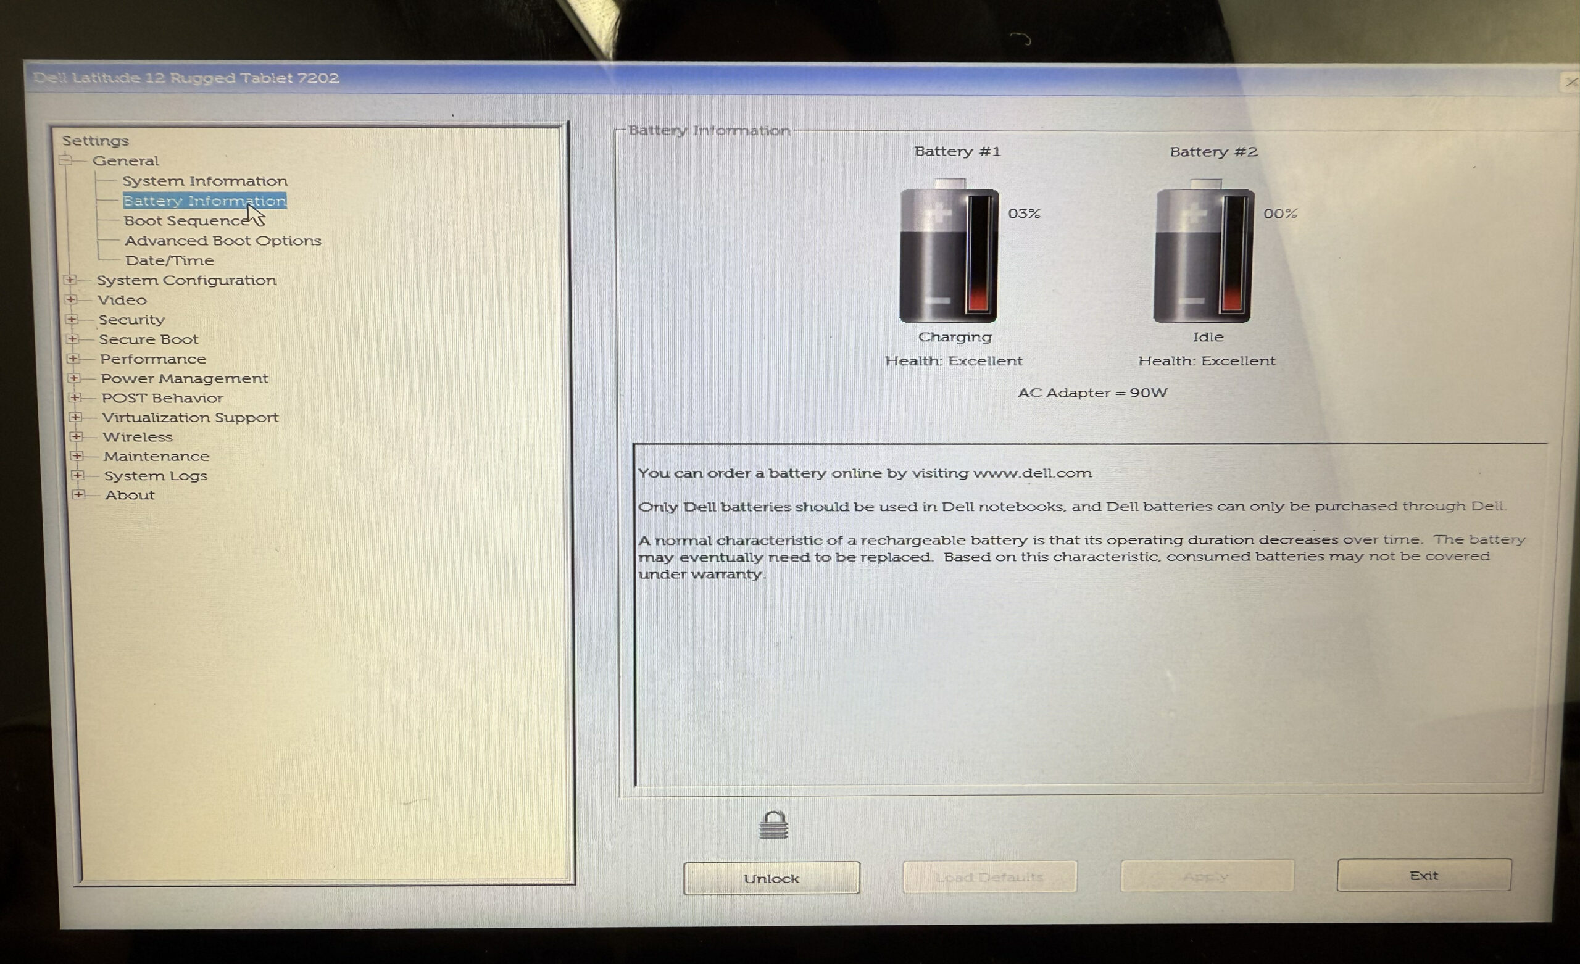Screen dimensions: 1580x964
Task: Select the Security label
Action: 131,320
